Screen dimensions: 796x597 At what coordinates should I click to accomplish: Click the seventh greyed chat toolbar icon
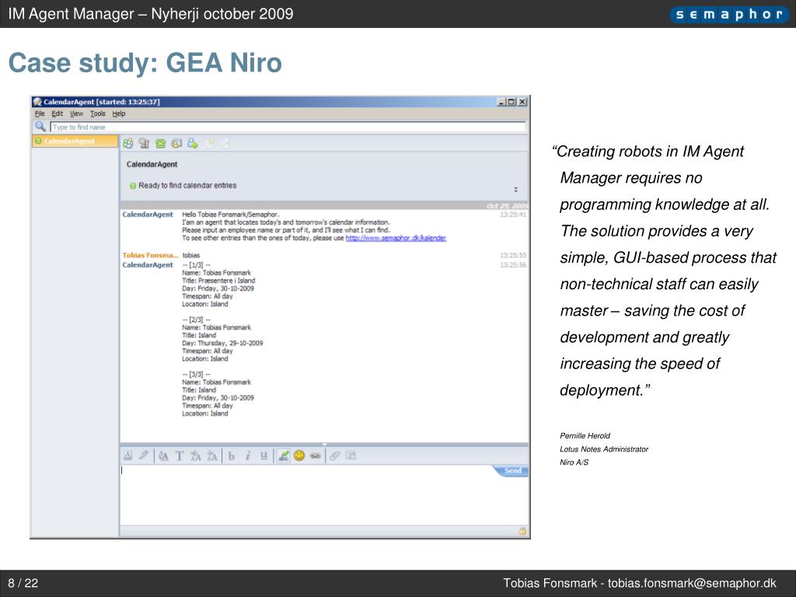(x=225, y=144)
